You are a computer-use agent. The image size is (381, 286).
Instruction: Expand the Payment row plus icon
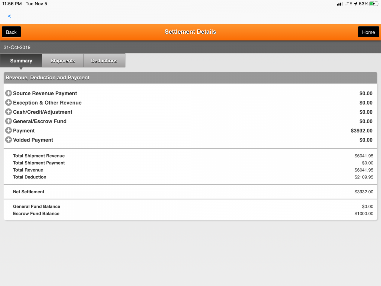9,130
